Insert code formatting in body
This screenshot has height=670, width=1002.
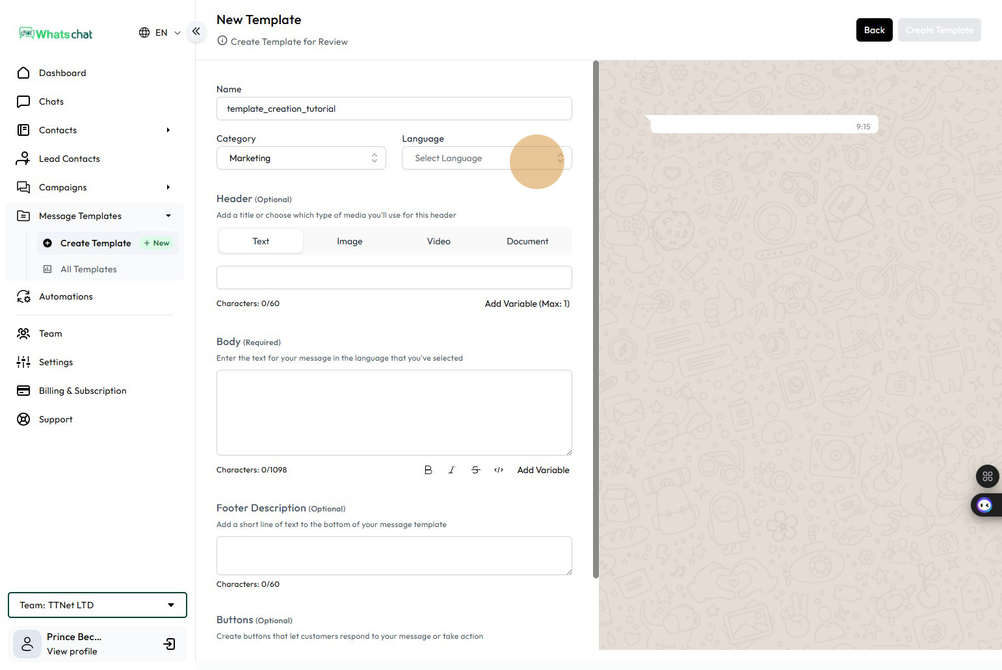499,470
